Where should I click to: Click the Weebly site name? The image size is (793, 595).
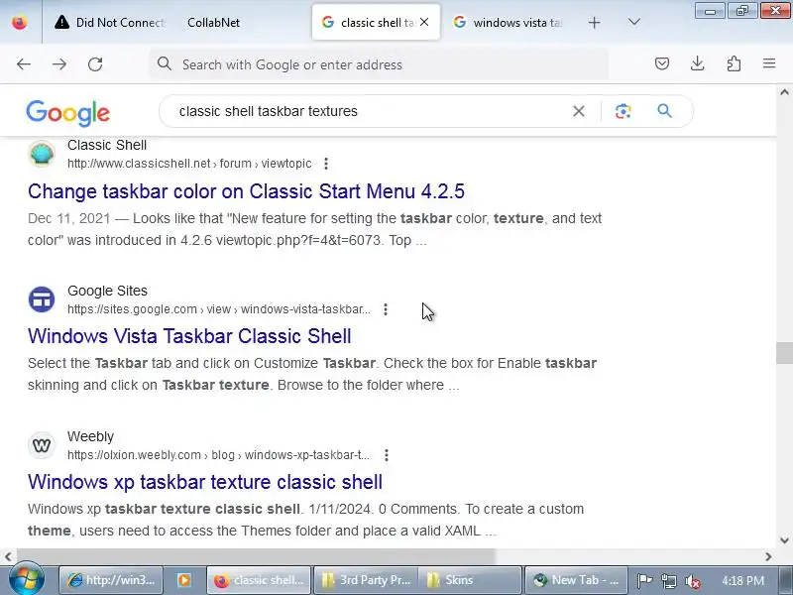click(90, 436)
